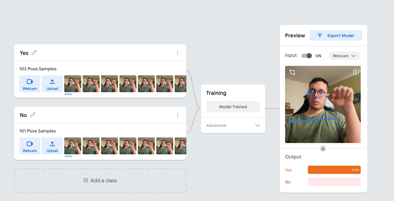Viewport: 394px width, 201px height.
Task: Toggle the Input ON switch off
Action: point(307,56)
